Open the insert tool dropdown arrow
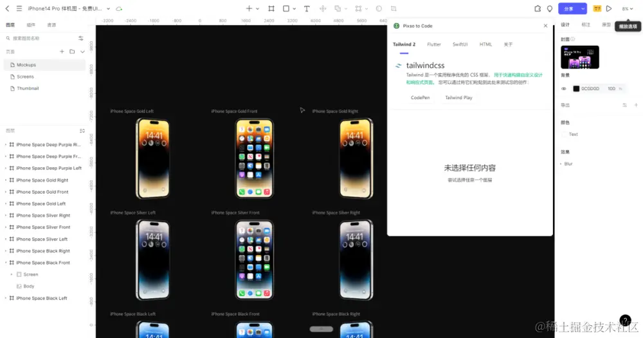 [258, 8]
